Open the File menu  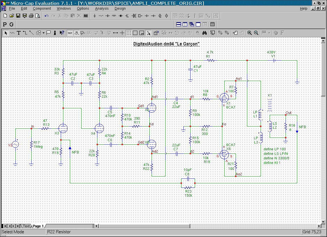(x=12, y=9)
